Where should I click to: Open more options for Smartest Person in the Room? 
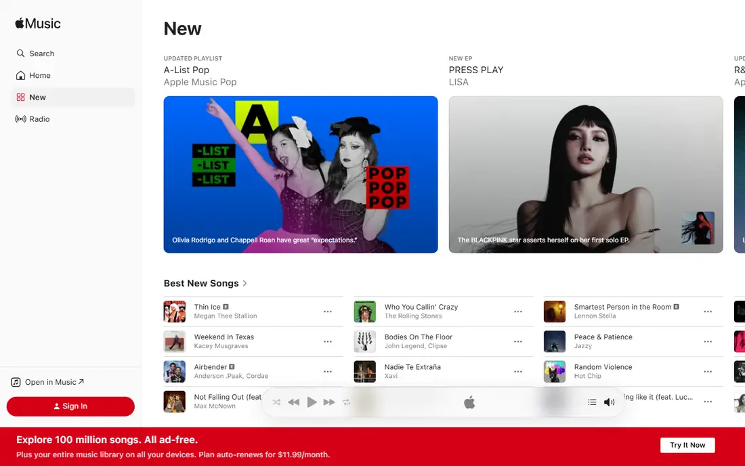coord(708,312)
